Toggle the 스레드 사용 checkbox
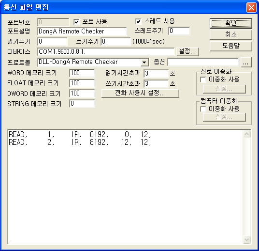Image resolution: width=259 pixels, height=251 pixels. [138, 21]
